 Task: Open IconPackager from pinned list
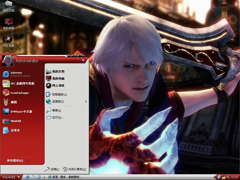19,93
